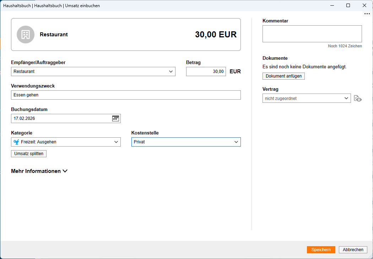Viewport: 373px width, 259px height.
Task: Save the transaction with Speichern
Action: click(321, 249)
